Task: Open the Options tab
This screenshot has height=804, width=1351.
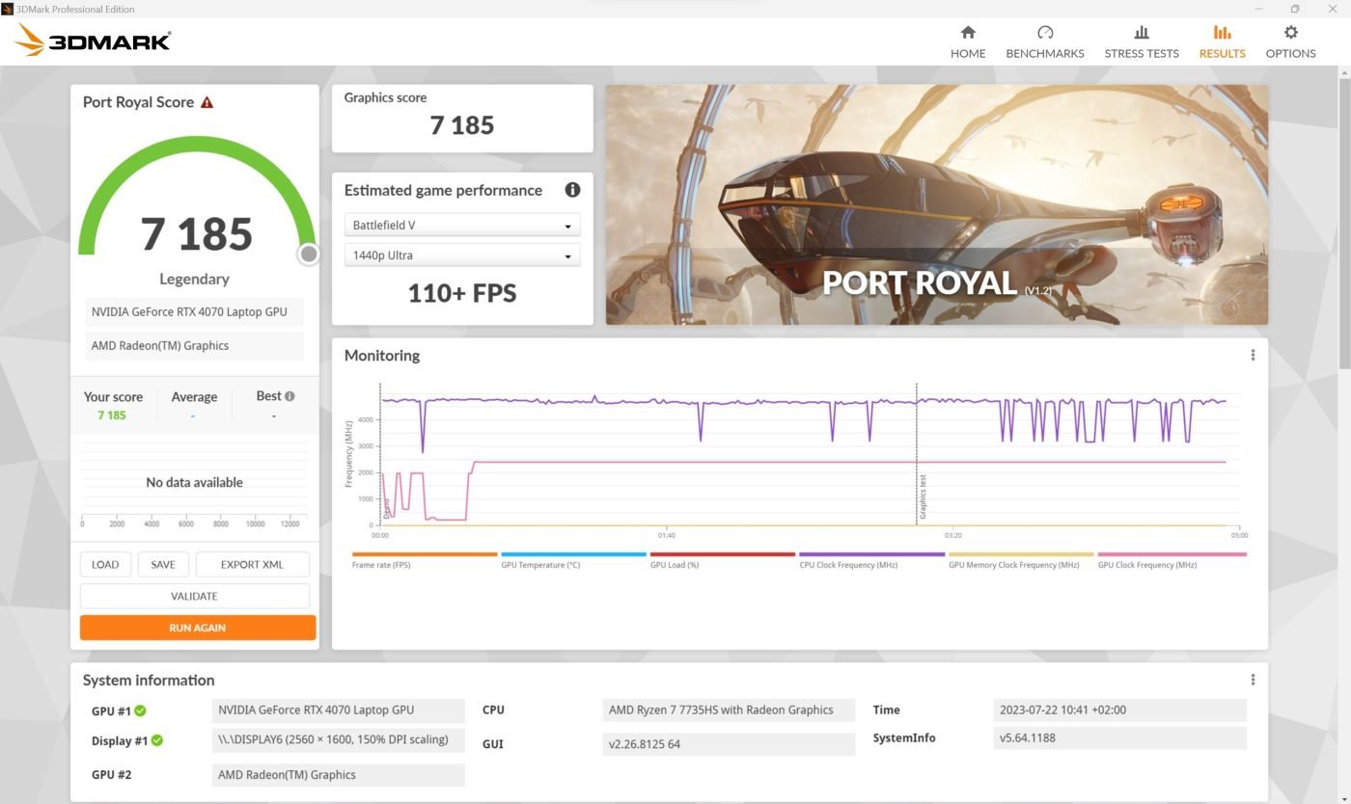Action: (1290, 42)
